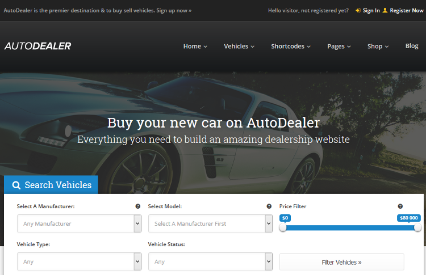Expand the Vehicles menu

(239, 46)
